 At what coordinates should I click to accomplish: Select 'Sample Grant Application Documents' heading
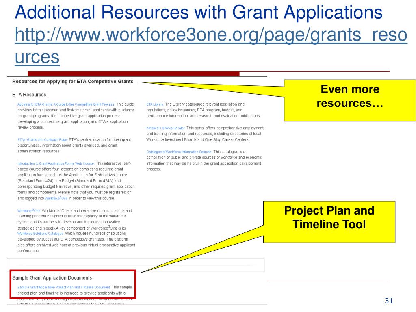[x=52, y=278]
